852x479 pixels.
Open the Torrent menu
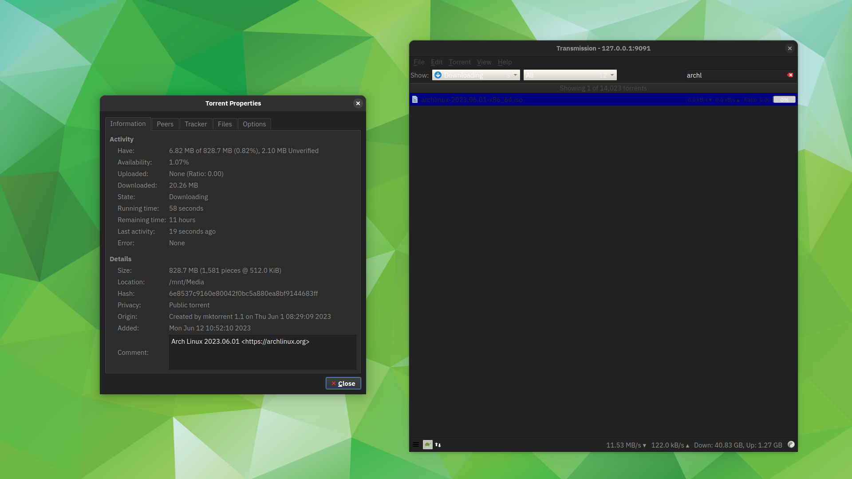pyautogui.click(x=460, y=62)
